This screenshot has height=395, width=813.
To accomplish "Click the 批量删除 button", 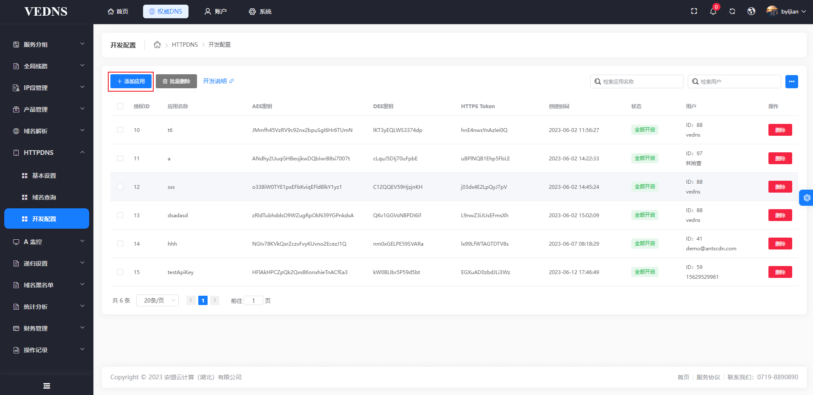I will coord(176,81).
